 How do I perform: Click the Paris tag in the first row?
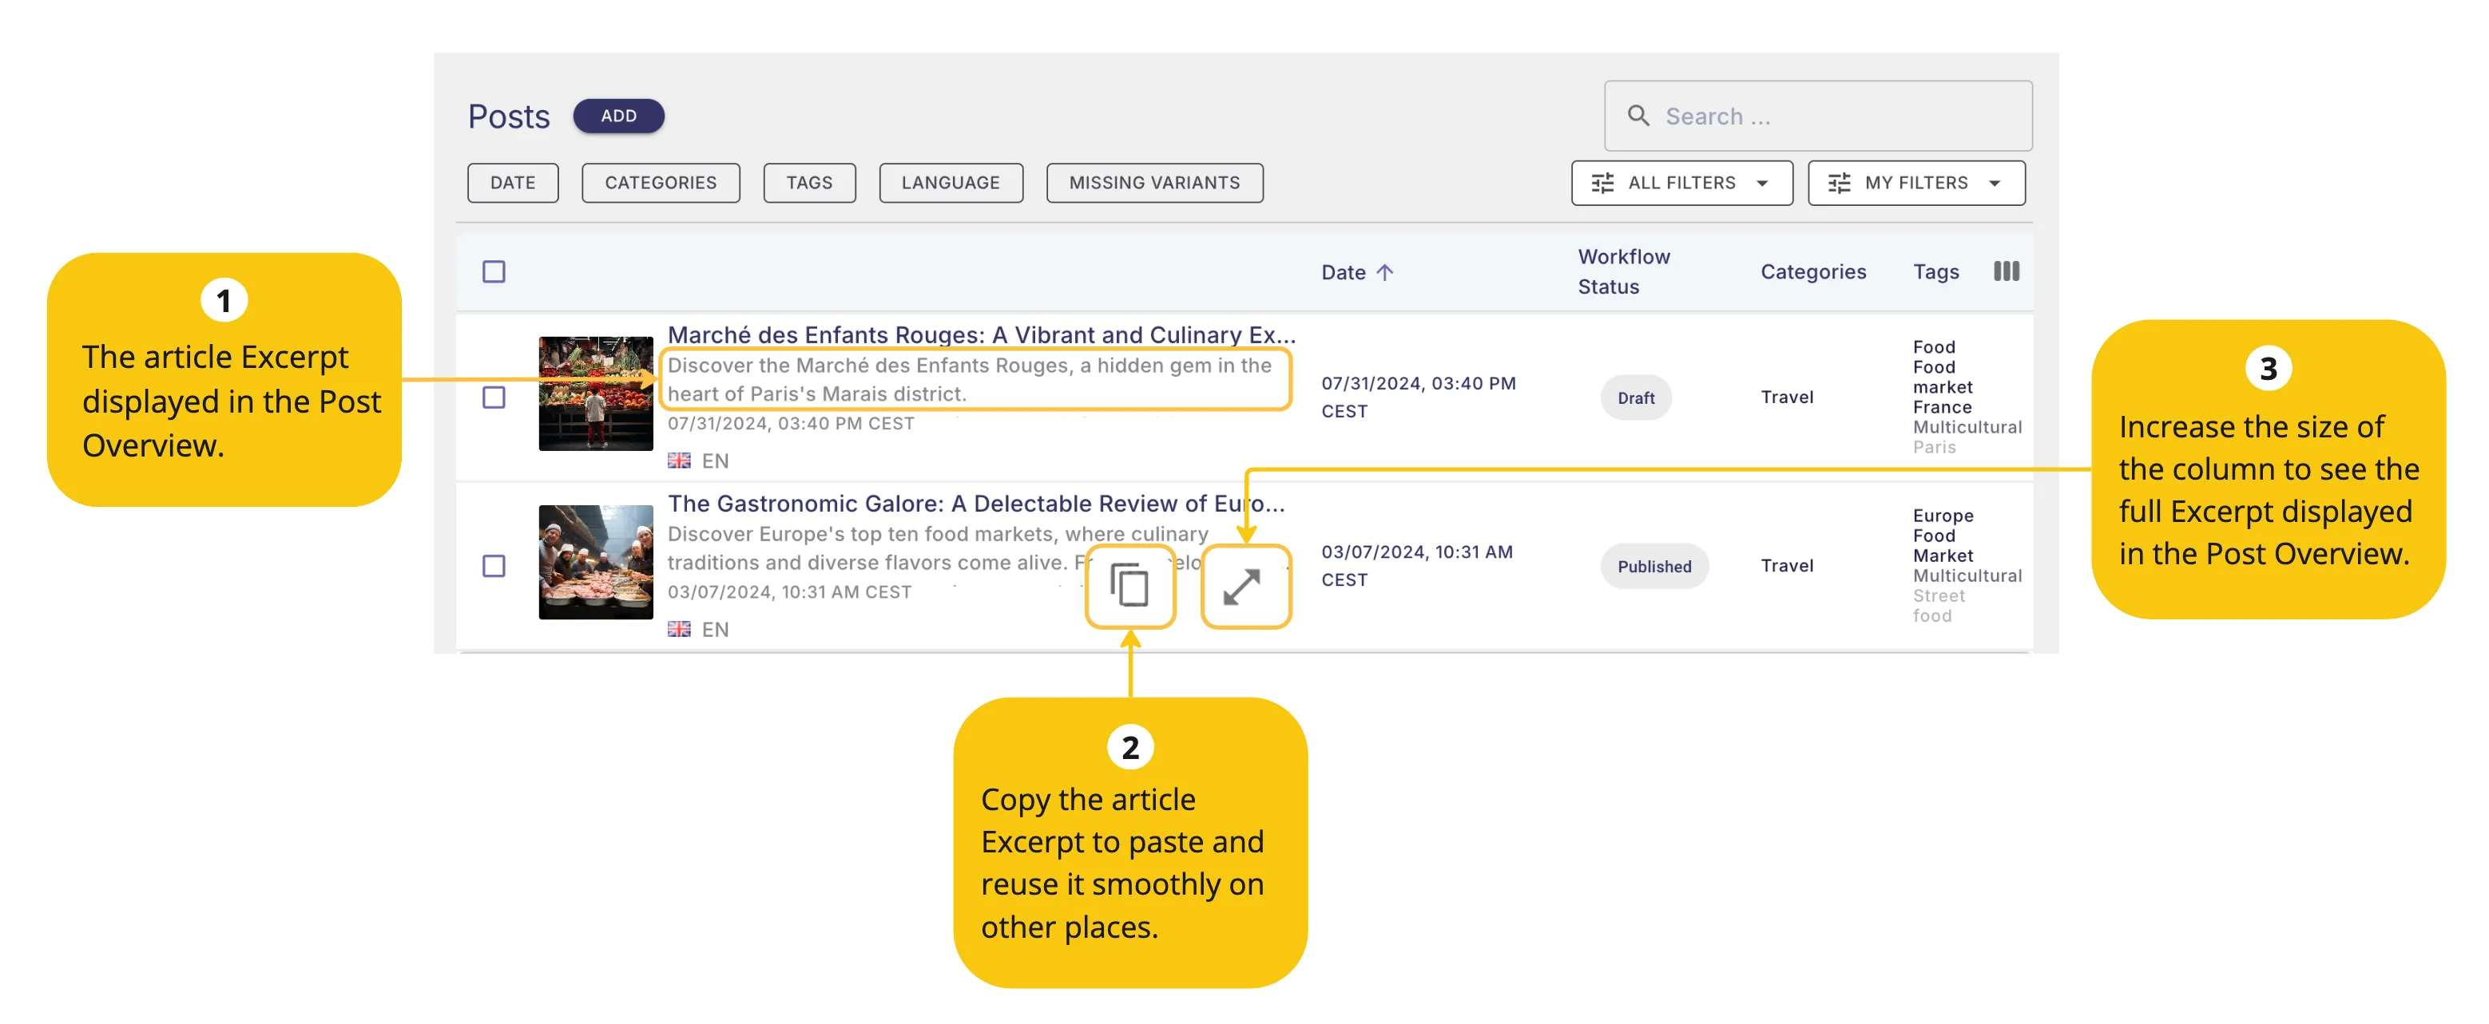point(1933,447)
